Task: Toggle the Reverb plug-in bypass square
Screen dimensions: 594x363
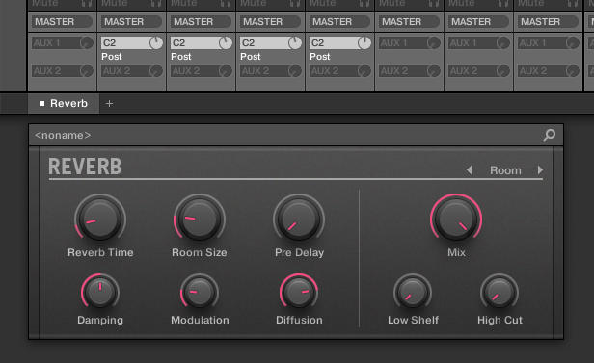Action: coord(41,103)
